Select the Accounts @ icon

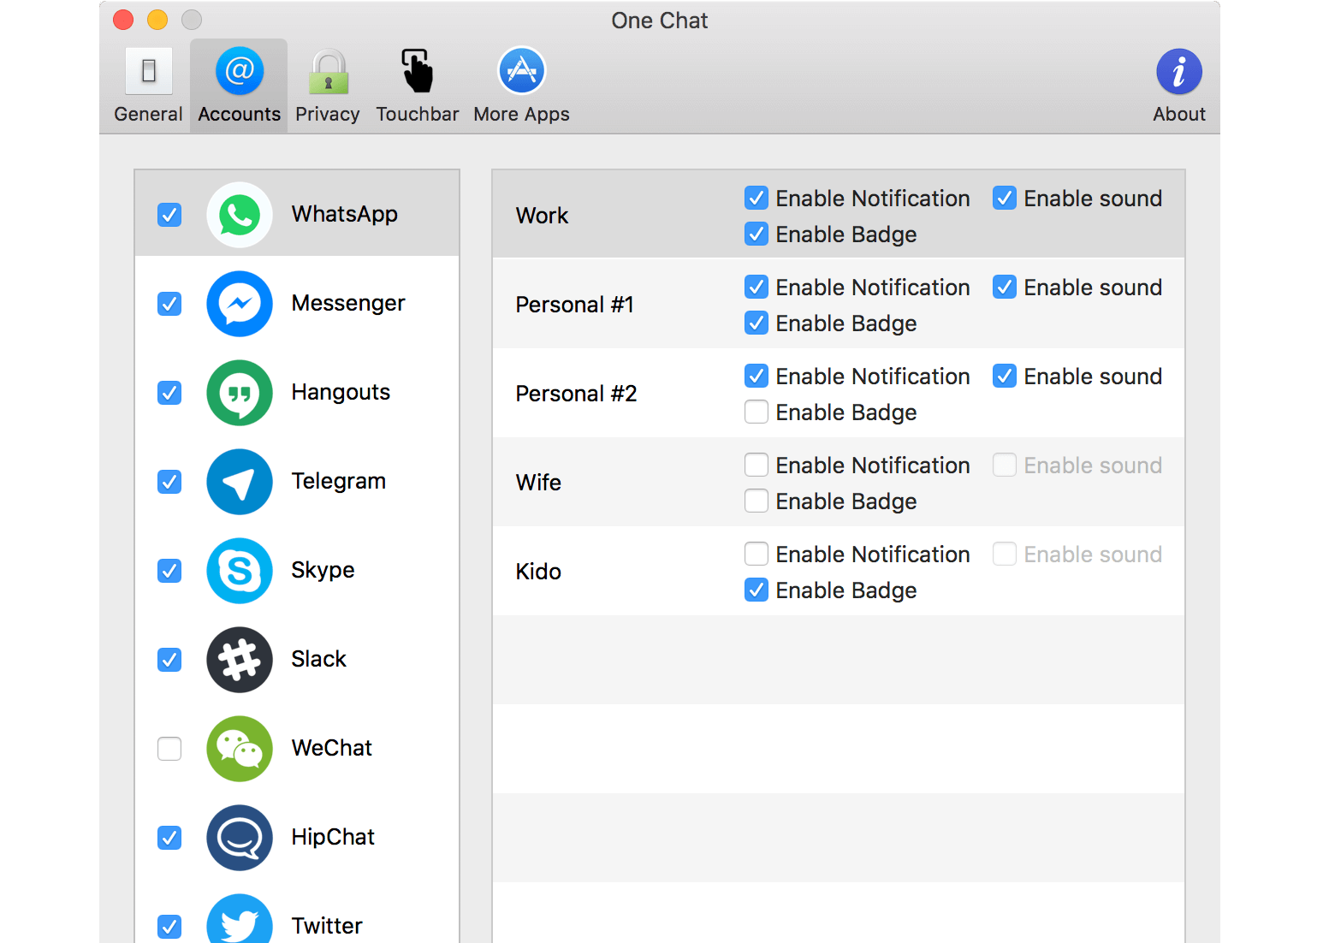(x=240, y=70)
